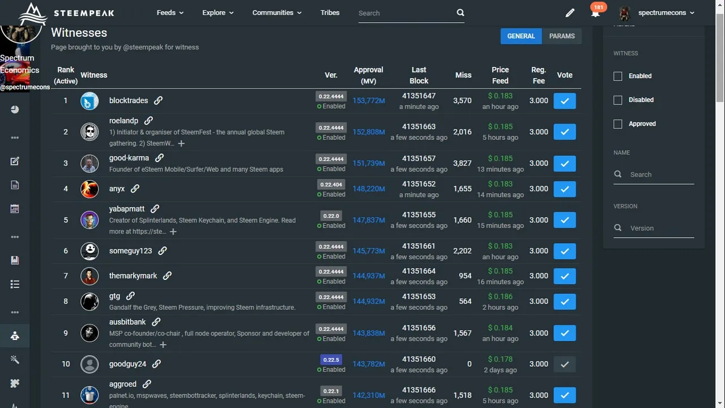Open the pie chart icon in sidebar
Screen dimensions: 725x408
pyautogui.click(x=15, y=109)
